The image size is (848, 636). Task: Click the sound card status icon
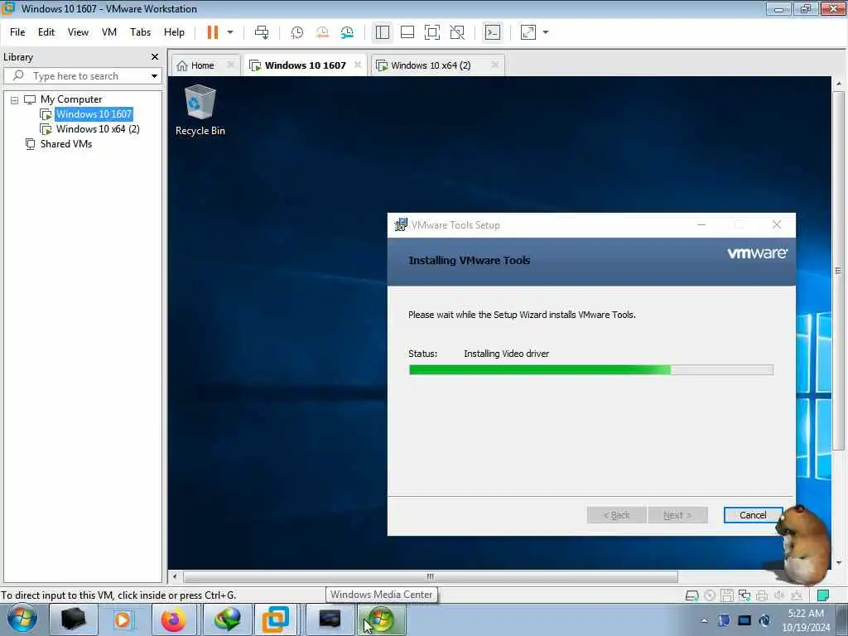click(779, 595)
